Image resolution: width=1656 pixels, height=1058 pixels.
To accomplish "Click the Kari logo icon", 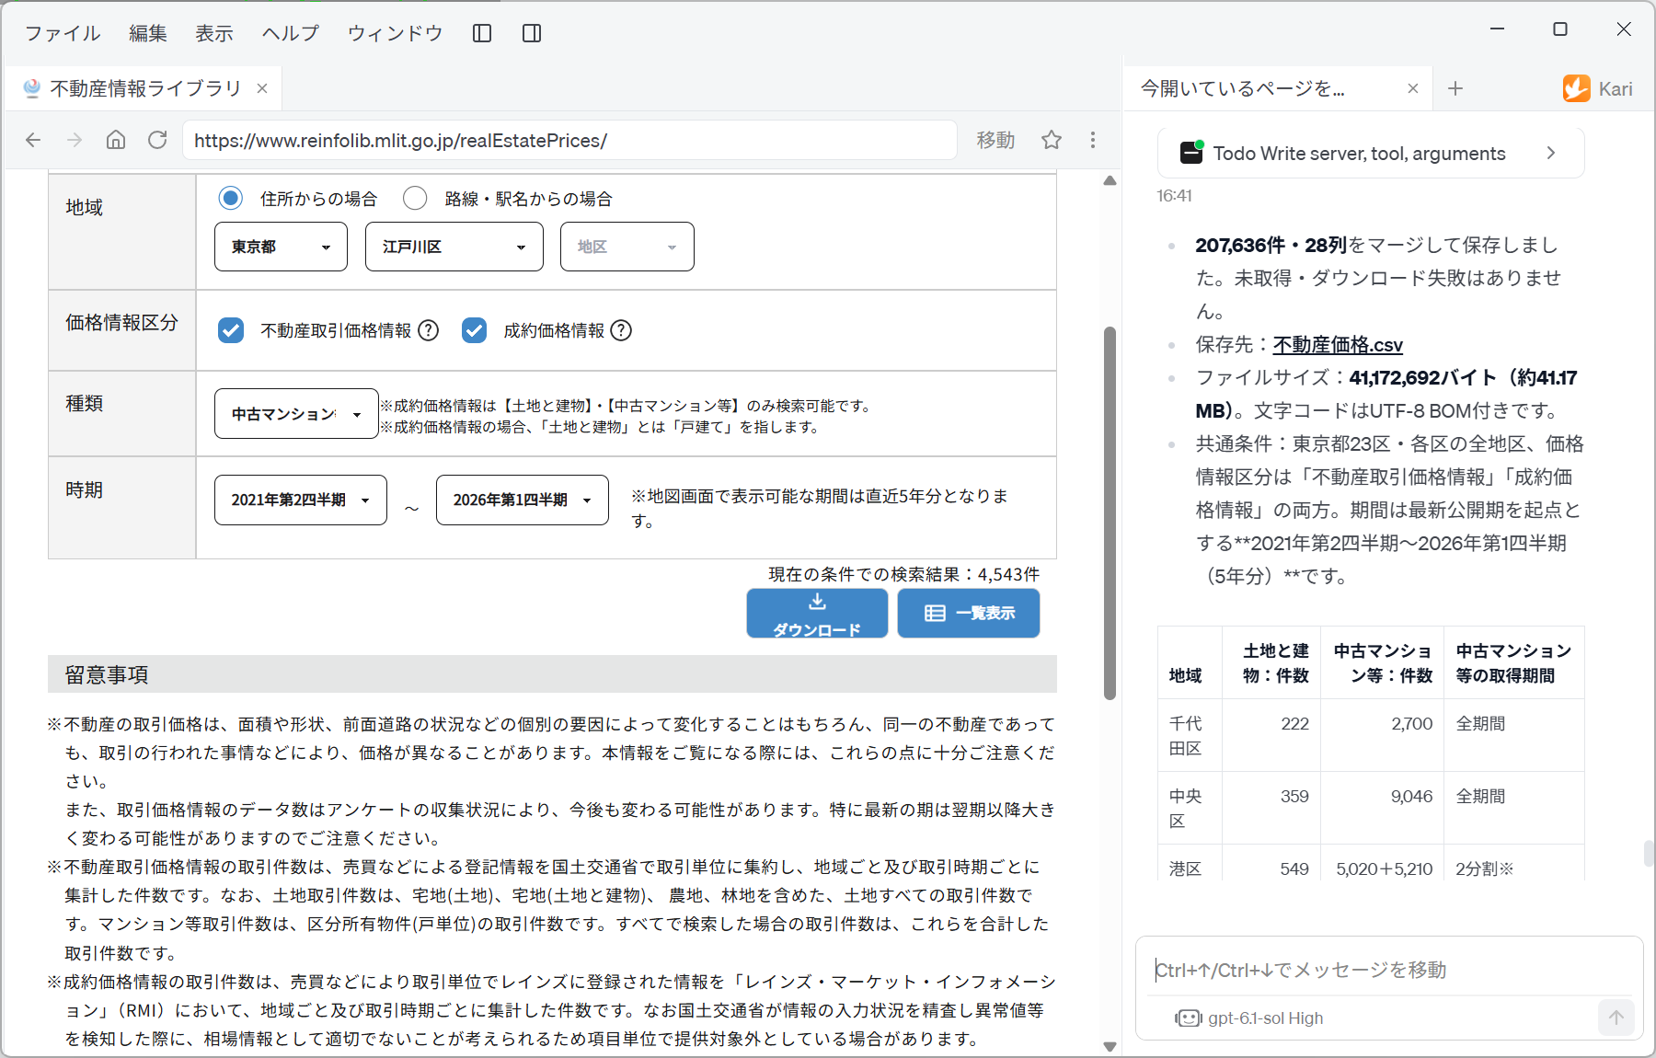I will pos(1576,88).
